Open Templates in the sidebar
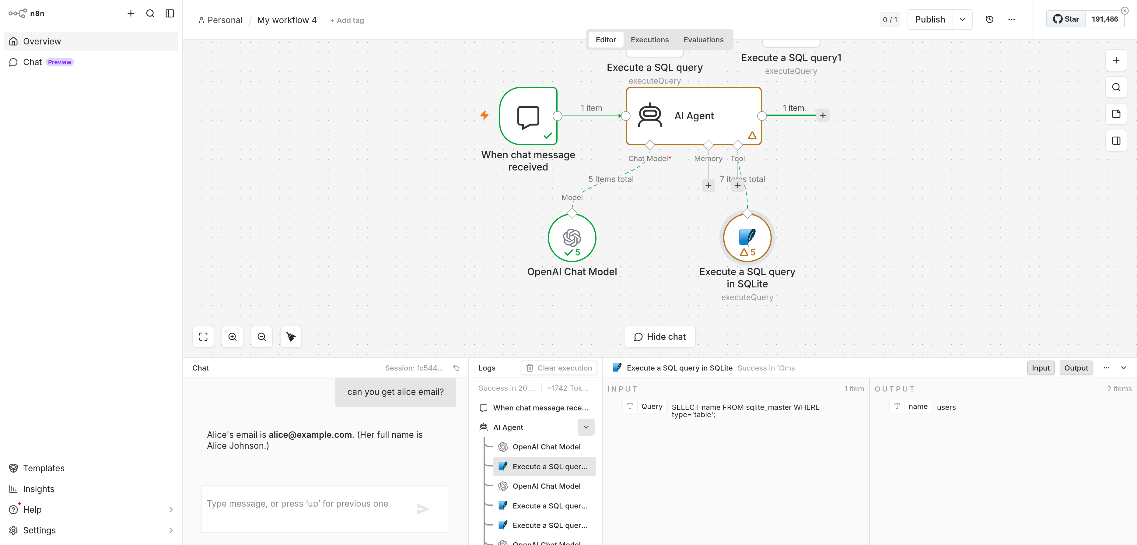Viewport: 1137px width, 545px height. [x=91, y=468]
